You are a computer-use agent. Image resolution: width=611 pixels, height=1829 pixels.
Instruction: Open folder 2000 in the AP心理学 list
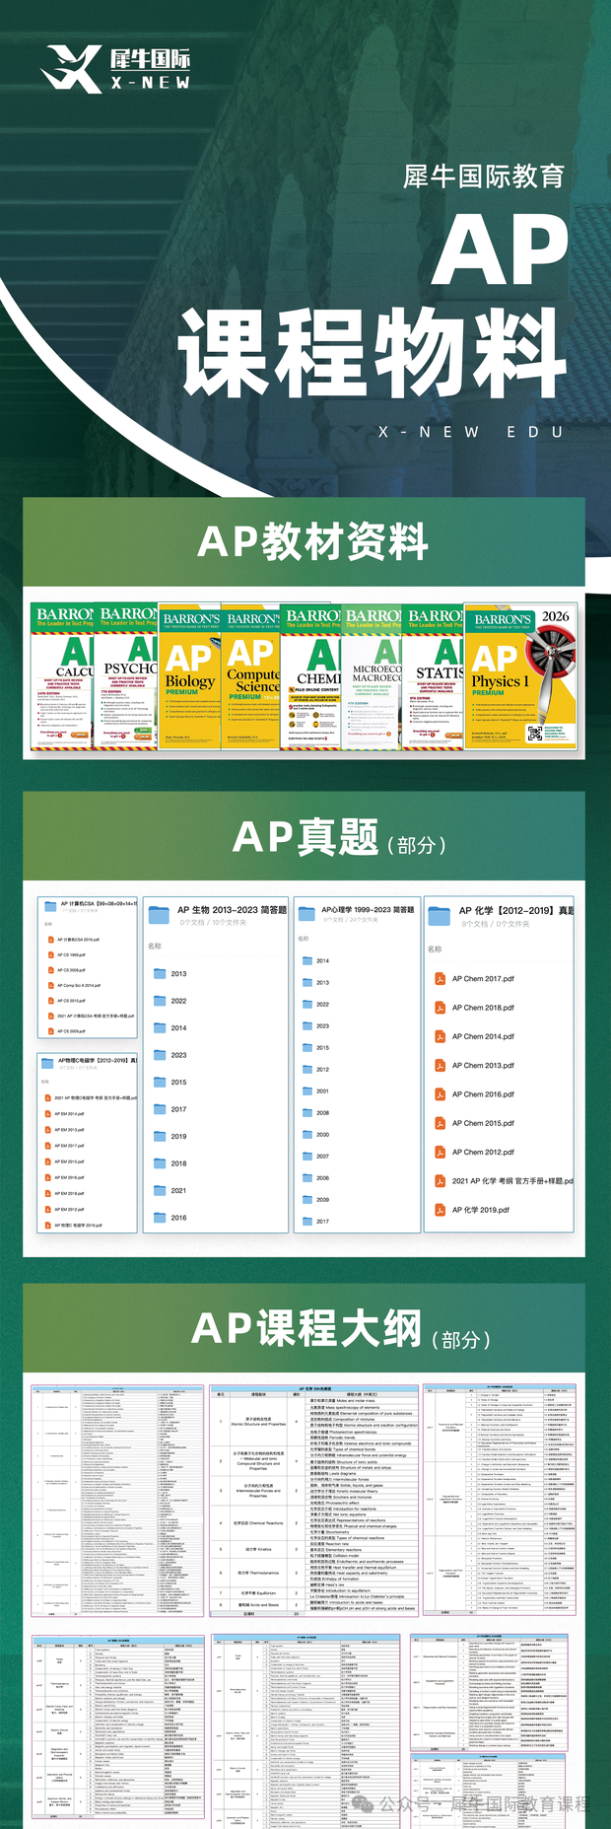click(316, 1134)
